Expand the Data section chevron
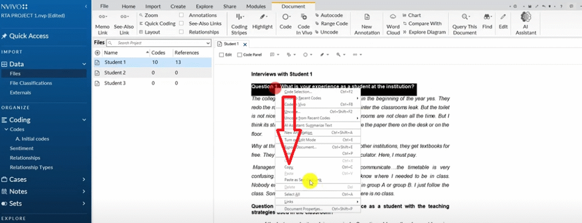 [84, 64]
